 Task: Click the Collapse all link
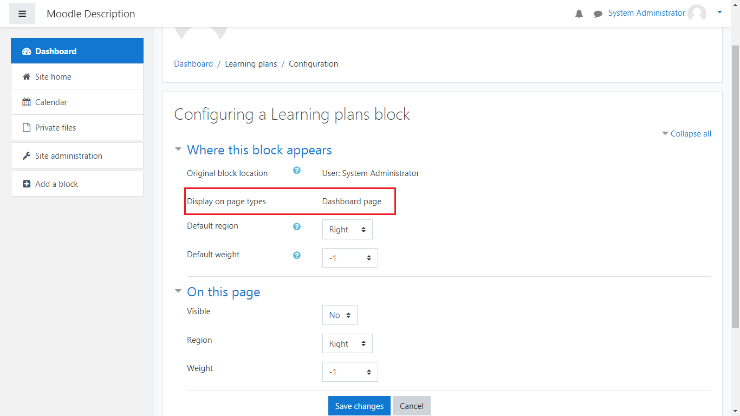coord(690,134)
